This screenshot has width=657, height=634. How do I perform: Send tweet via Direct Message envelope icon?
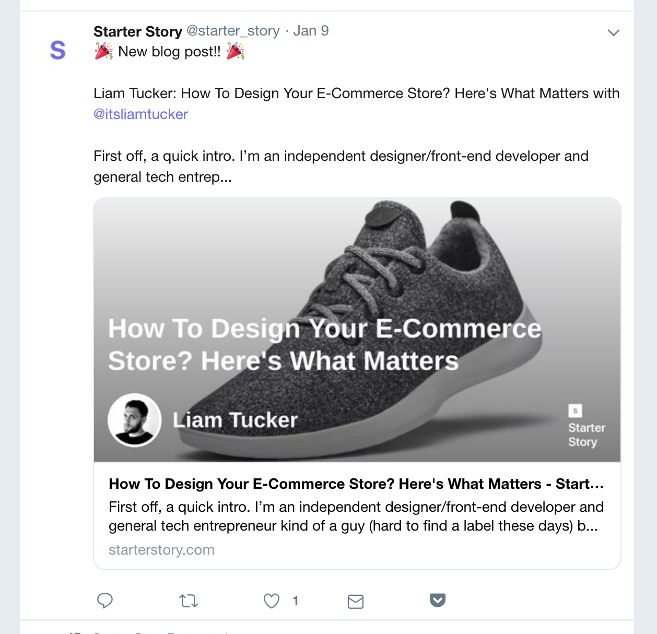356,602
